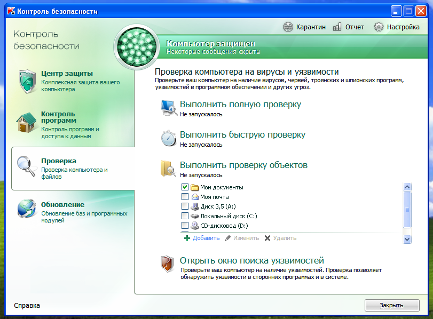Open Отчет from the top bar
This screenshot has height=319, width=433.
(349, 27)
